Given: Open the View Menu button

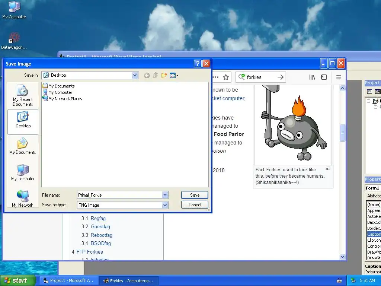Looking at the screenshot, I should pos(174,75).
